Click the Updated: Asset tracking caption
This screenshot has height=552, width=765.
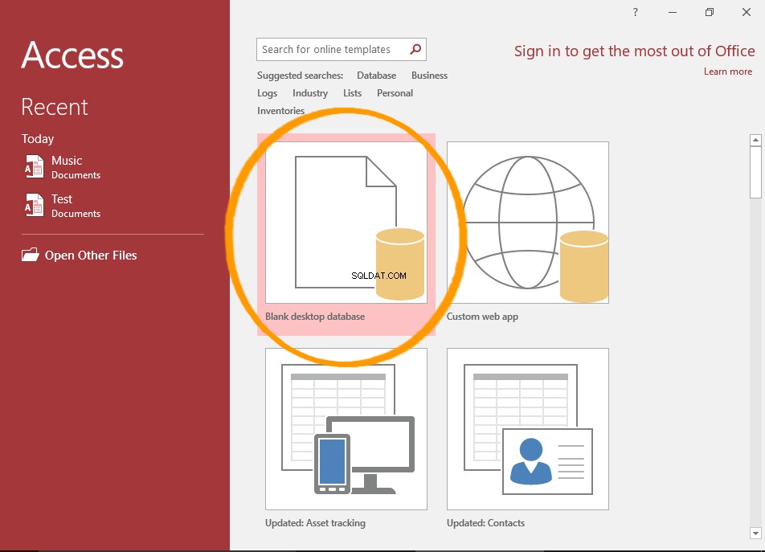[315, 523]
